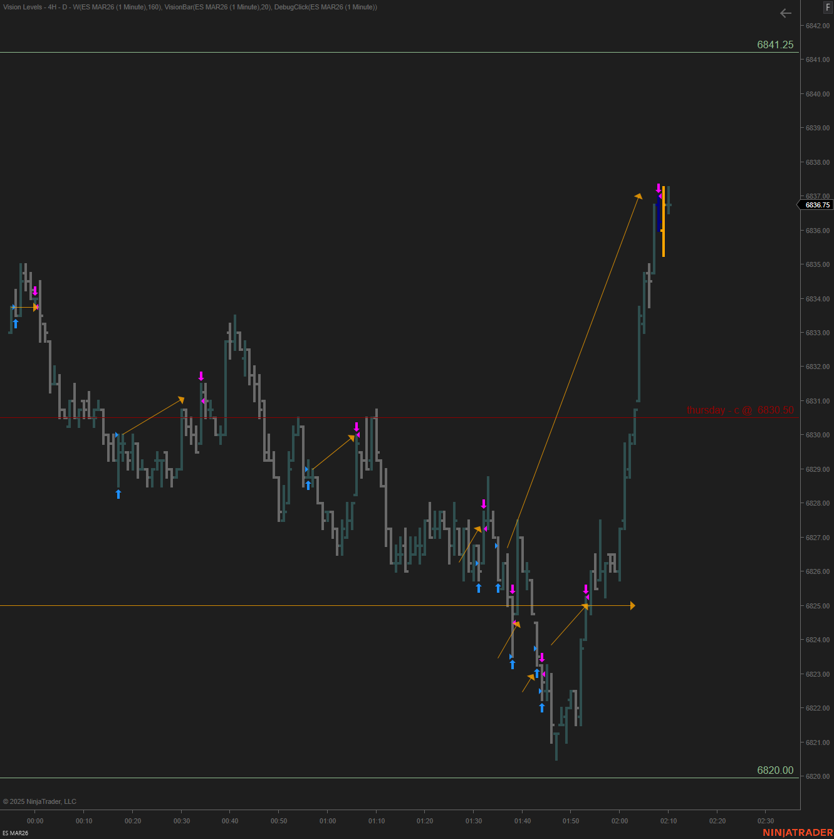Image resolution: width=834 pixels, height=839 pixels.
Task: Click the orange arrowhead ending the 6825 line
Action: pyautogui.click(x=632, y=606)
